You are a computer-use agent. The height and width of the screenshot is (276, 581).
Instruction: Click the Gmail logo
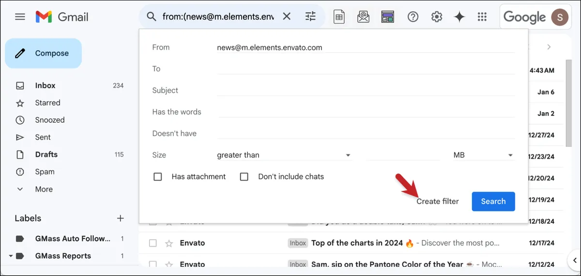62,17
